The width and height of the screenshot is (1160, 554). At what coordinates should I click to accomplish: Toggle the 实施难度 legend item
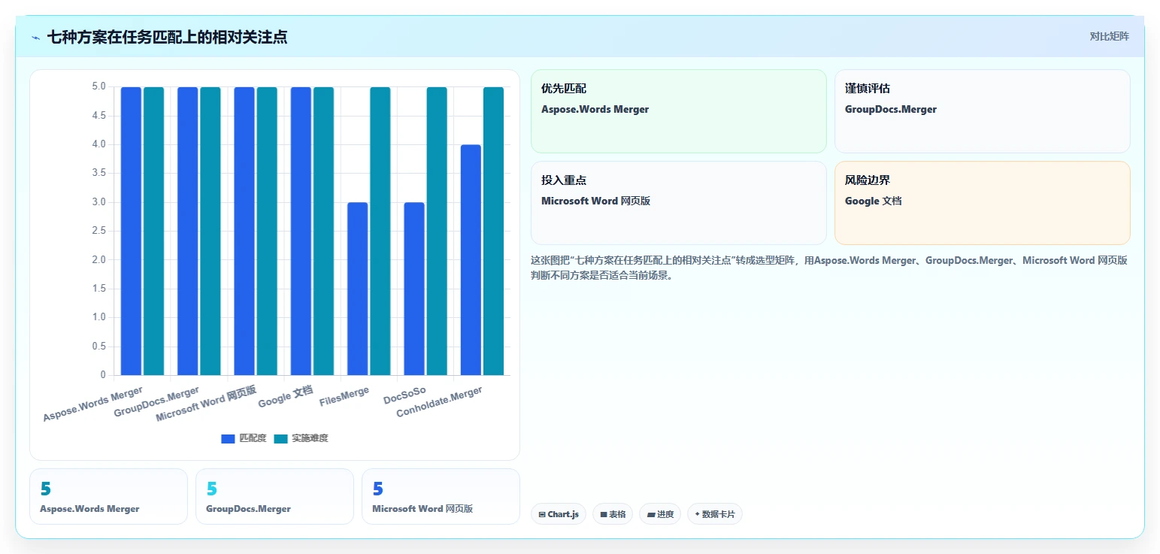[x=301, y=438]
